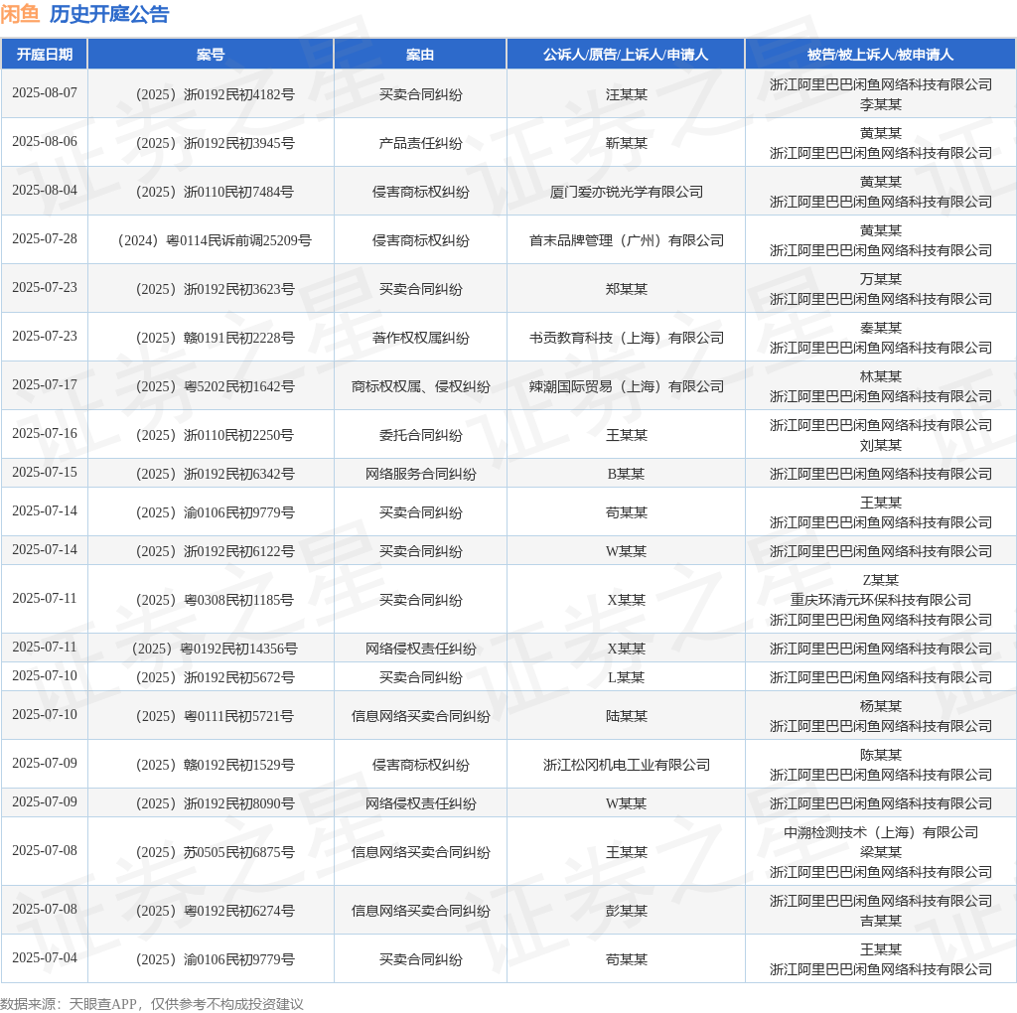Click the date 2025-08-07
1017x1013 pixels.
[x=45, y=92]
